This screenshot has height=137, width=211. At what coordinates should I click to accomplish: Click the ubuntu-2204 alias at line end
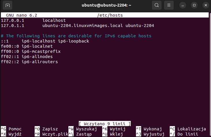140,26
